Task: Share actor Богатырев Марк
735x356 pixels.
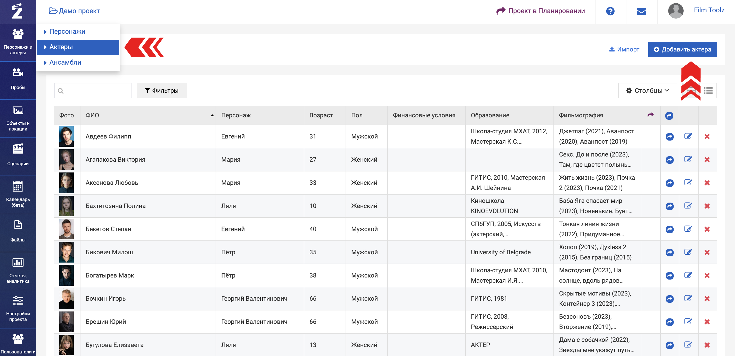Action: pyautogui.click(x=669, y=275)
